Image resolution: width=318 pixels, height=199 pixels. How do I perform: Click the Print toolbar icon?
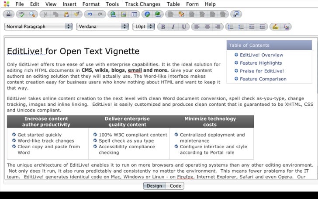pyautogui.click(x=9, y=14)
